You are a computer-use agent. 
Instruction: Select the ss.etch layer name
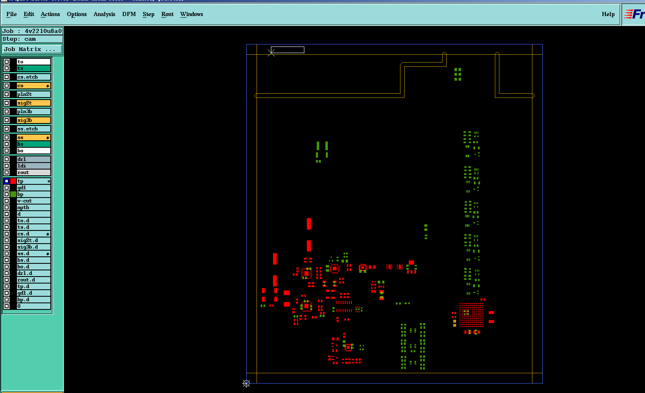(34, 129)
